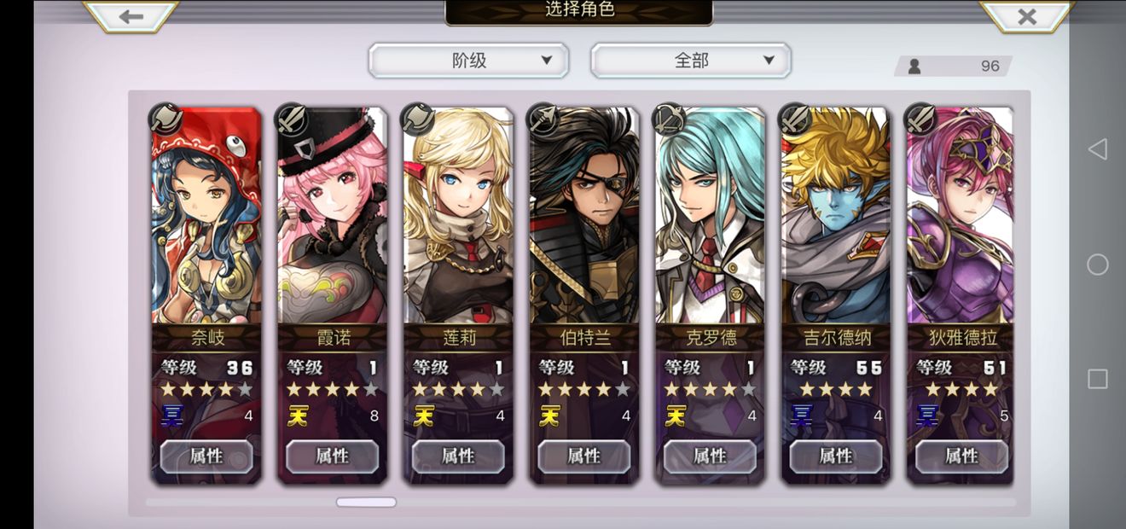The height and width of the screenshot is (529, 1126).
Task: Select character portrait 霞诺
Action: point(332,216)
